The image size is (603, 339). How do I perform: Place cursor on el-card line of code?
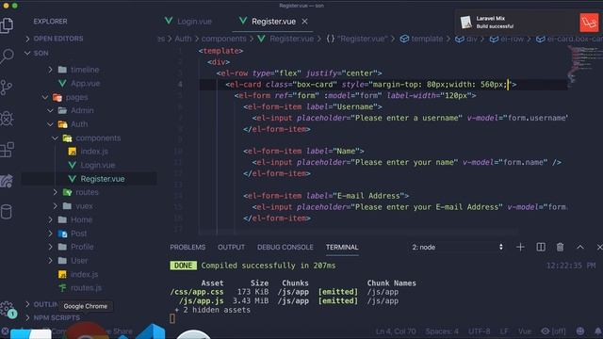[371, 85]
